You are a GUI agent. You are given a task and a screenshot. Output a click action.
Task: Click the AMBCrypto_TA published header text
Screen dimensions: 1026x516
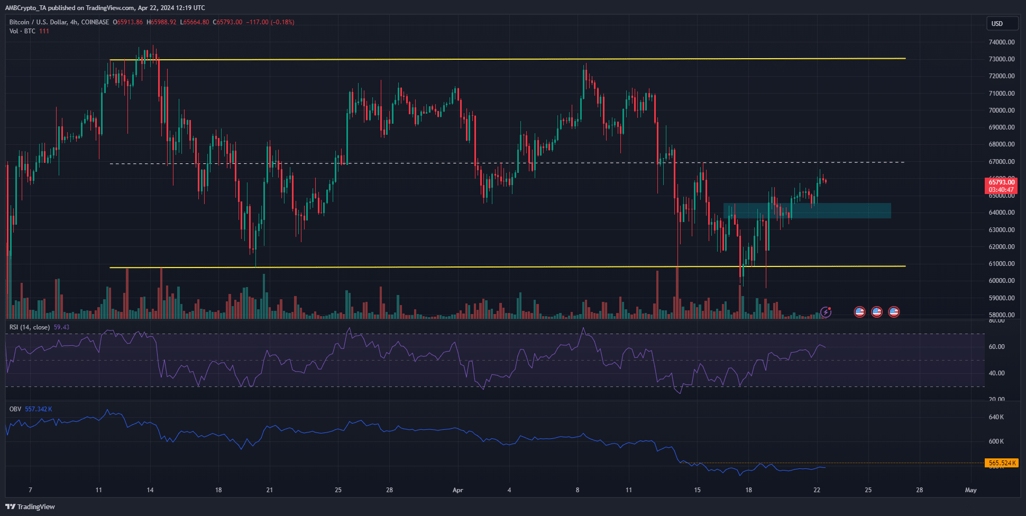point(105,8)
